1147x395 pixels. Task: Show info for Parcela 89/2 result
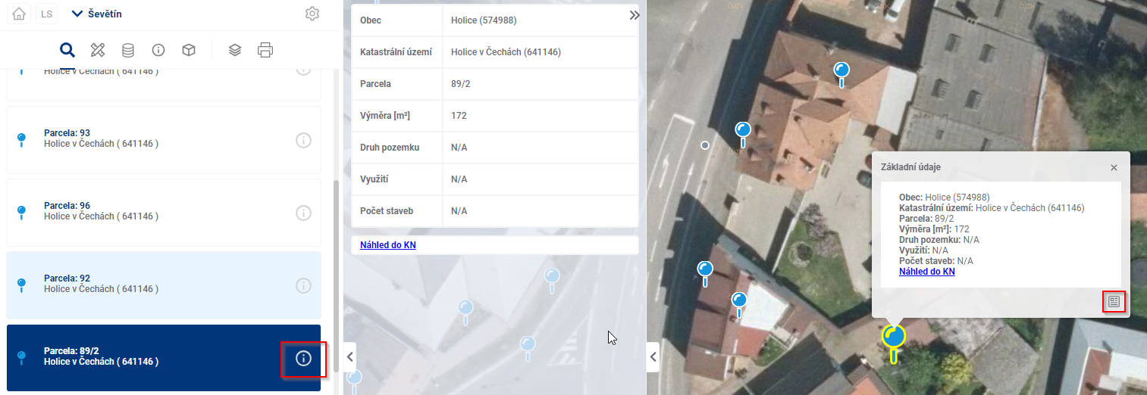[303, 359]
